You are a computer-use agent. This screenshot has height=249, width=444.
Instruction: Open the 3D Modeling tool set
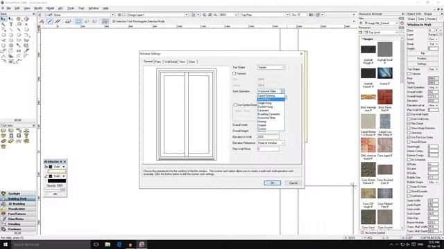click(x=18, y=203)
